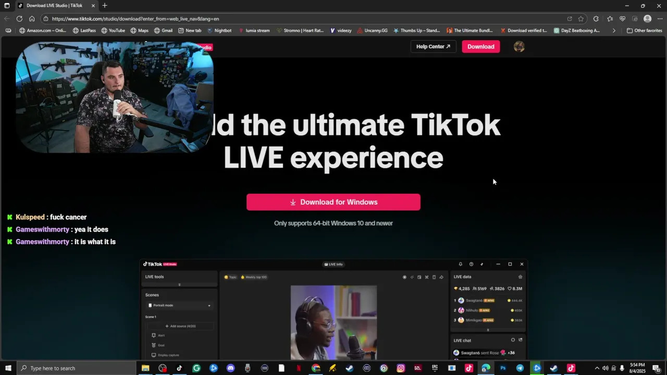Open the DZL launcher taskbar icon
The width and height of the screenshot is (667, 375).
pos(418,368)
